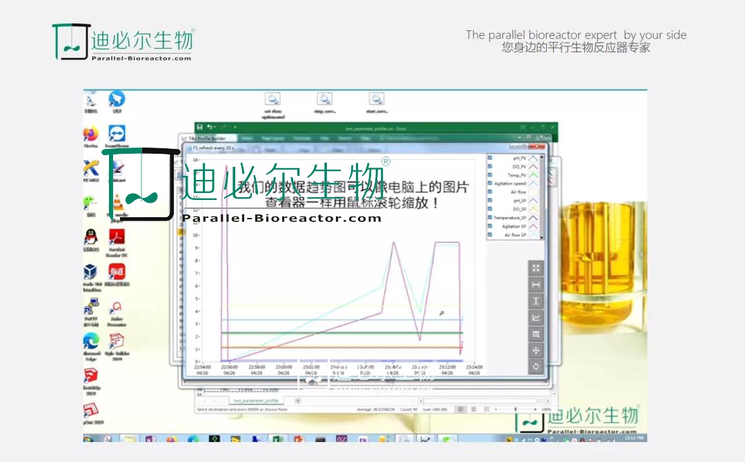This screenshot has width=745, height=462.
Task: Click the Excel page layout view button
Action: point(474,410)
